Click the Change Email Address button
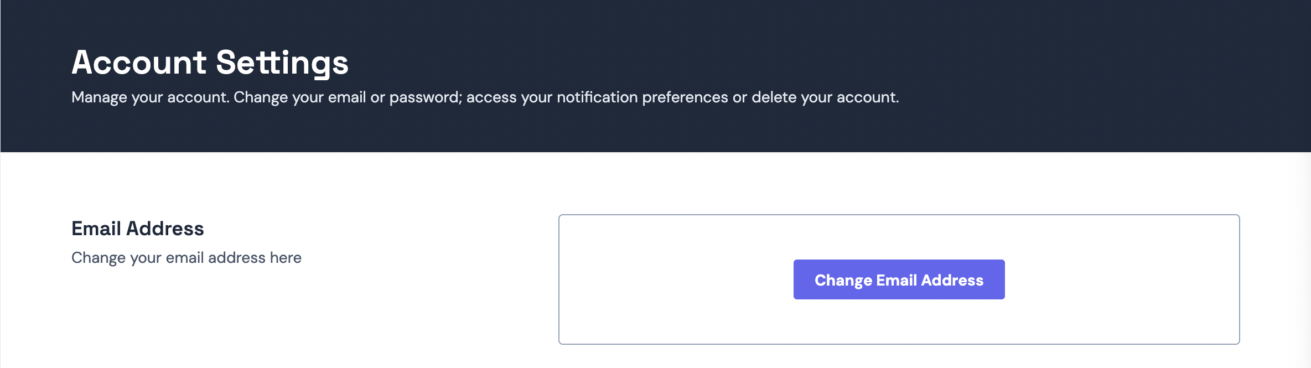Image resolution: width=1311 pixels, height=368 pixels. click(899, 279)
